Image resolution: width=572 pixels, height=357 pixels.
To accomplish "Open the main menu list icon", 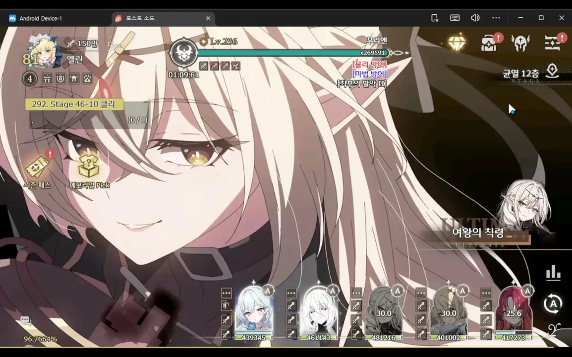I will (552, 43).
